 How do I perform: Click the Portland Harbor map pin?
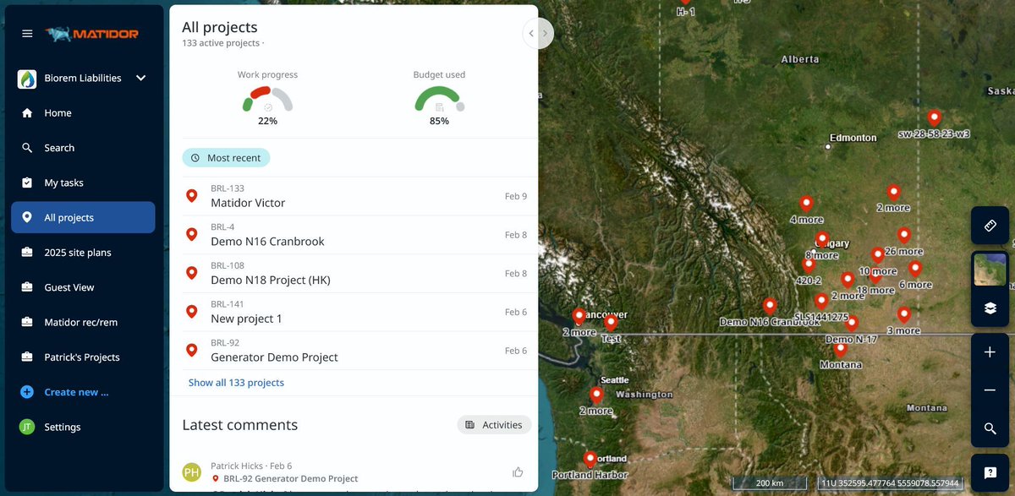pyautogui.click(x=590, y=460)
